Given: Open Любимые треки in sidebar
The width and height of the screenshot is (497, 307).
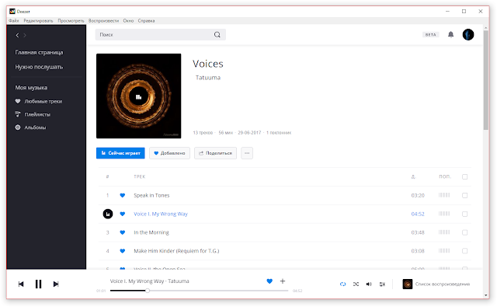Looking at the screenshot, I should pyautogui.click(x=38, y=102).
